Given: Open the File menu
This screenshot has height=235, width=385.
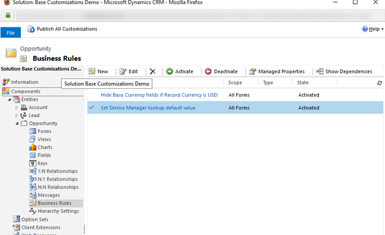Looking at the screenshot, I should [x=10, y=33].
